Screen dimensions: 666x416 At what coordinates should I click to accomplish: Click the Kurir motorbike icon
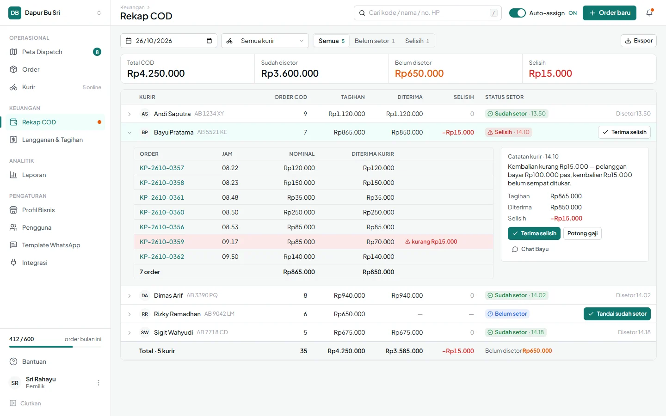click(x=13, y=87)
